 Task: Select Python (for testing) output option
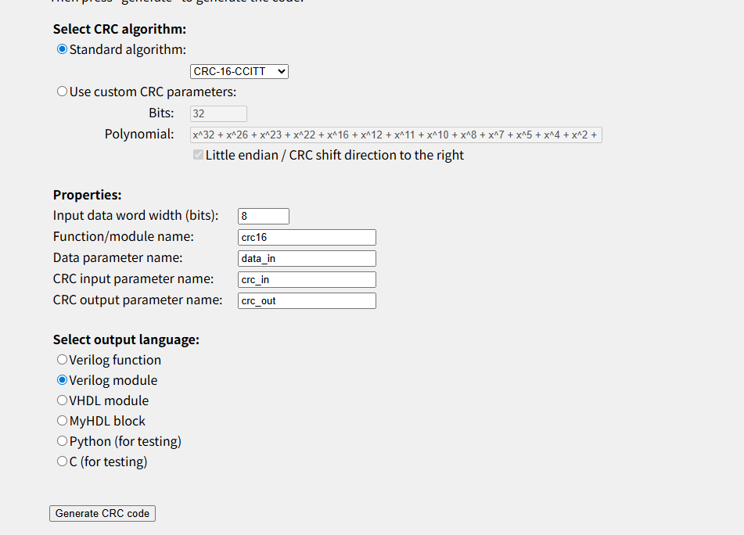click(63, 441)
